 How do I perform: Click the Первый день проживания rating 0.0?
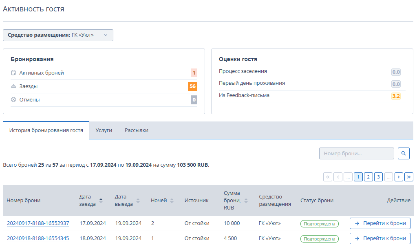tap(396, 84)
